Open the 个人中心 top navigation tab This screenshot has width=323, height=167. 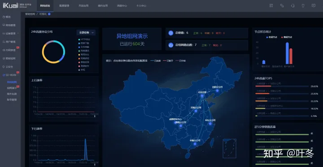pos(141,6)
